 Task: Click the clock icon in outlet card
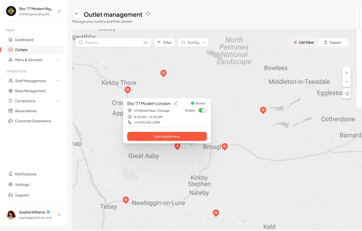(130, 117)
